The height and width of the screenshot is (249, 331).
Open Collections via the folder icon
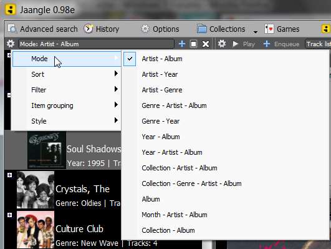point(202,29)
